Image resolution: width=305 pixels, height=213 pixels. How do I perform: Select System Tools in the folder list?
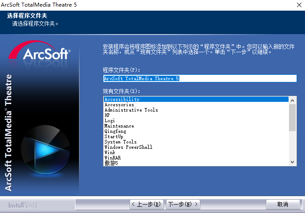(196, 142)
